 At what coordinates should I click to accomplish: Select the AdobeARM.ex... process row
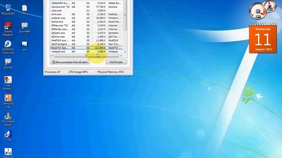pos(87,3)
